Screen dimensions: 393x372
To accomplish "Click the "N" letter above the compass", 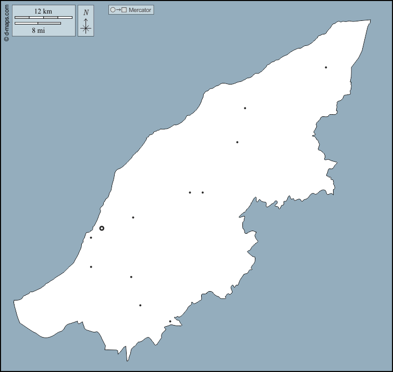I will 86,13.
